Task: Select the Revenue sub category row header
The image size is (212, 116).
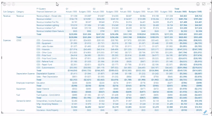Action: [x=7, y=16]
